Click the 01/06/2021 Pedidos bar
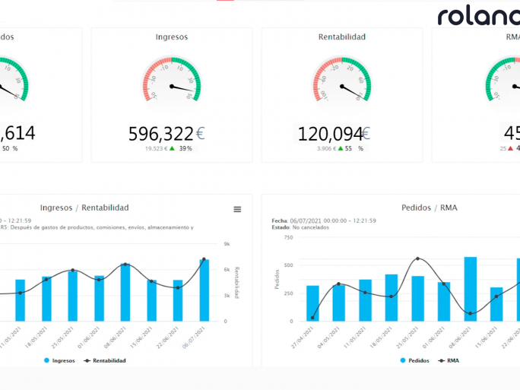This screenshot has height=390, width=520. tap(444, 302)
